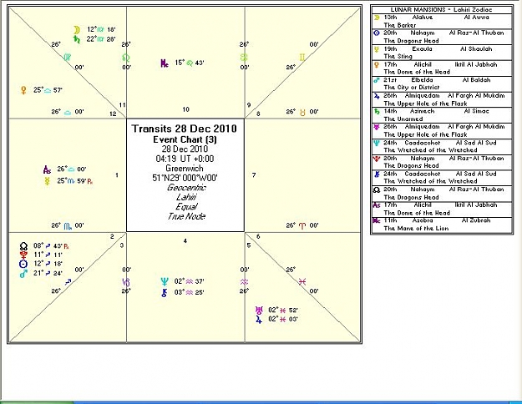
Task: Click the 'Transits 28 Dec 2010' chart title
Action: pyautogui.click(x=185, y=129)
